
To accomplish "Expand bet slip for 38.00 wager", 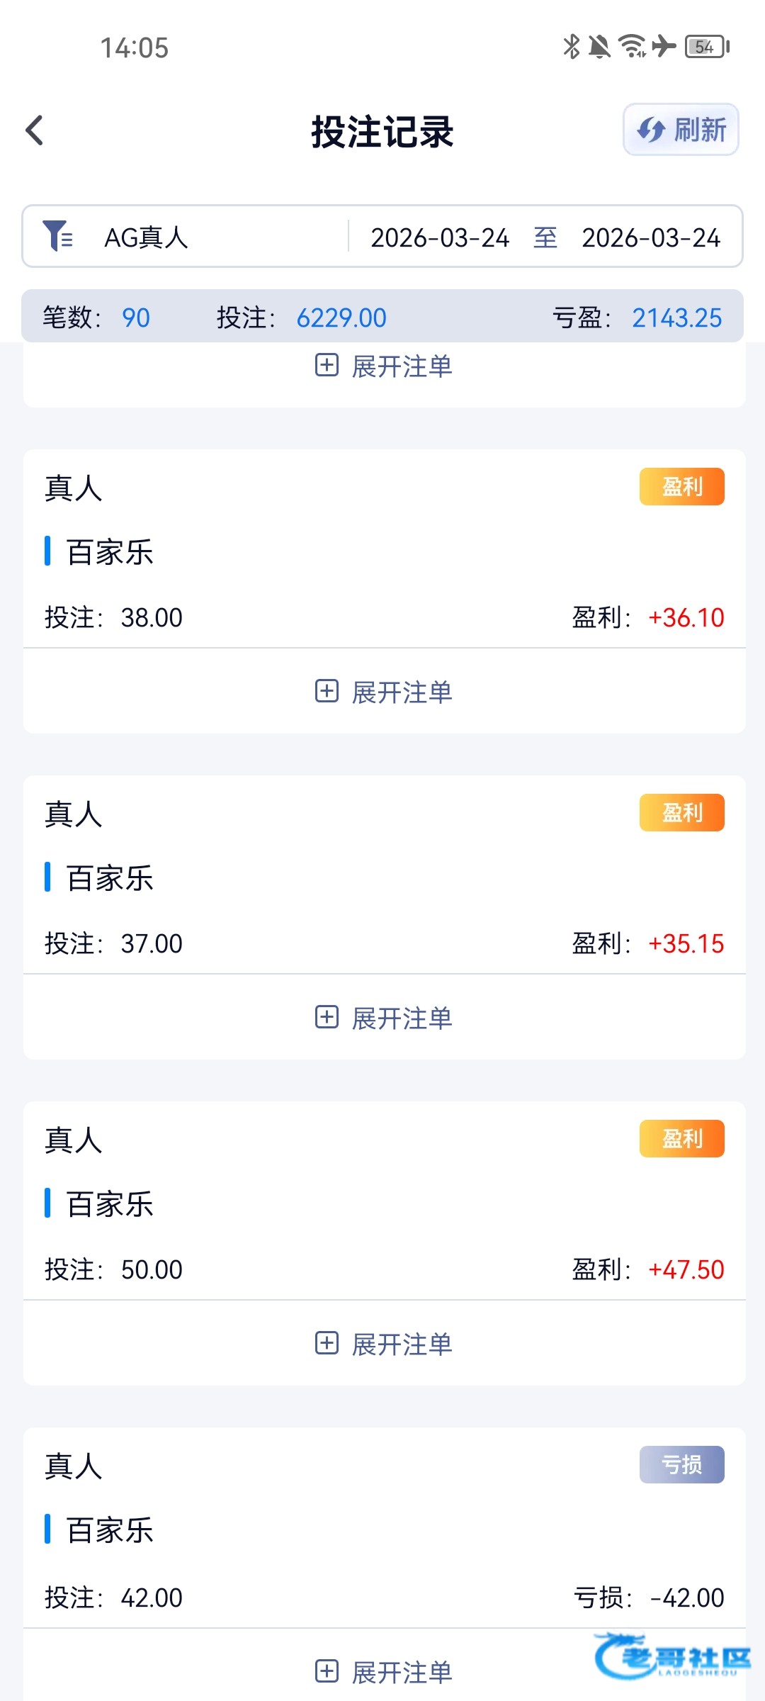I will tap(383, 692).
